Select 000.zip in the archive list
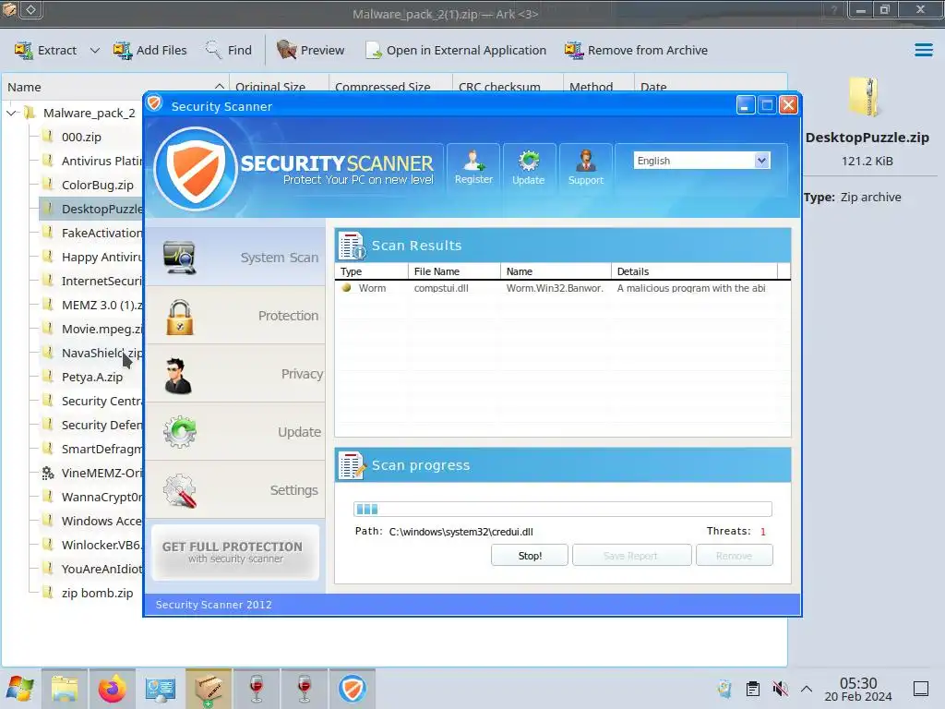 click(x=81, y=137)
